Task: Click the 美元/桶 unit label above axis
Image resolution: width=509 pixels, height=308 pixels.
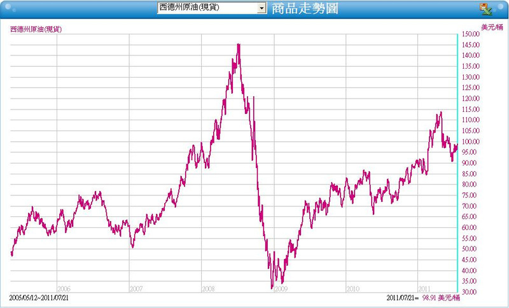Action: 492,27
